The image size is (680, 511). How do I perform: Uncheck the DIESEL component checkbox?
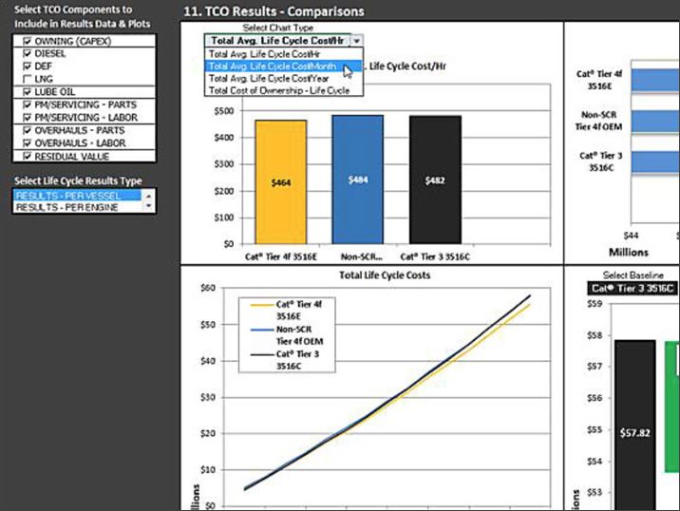click(27, 55)
